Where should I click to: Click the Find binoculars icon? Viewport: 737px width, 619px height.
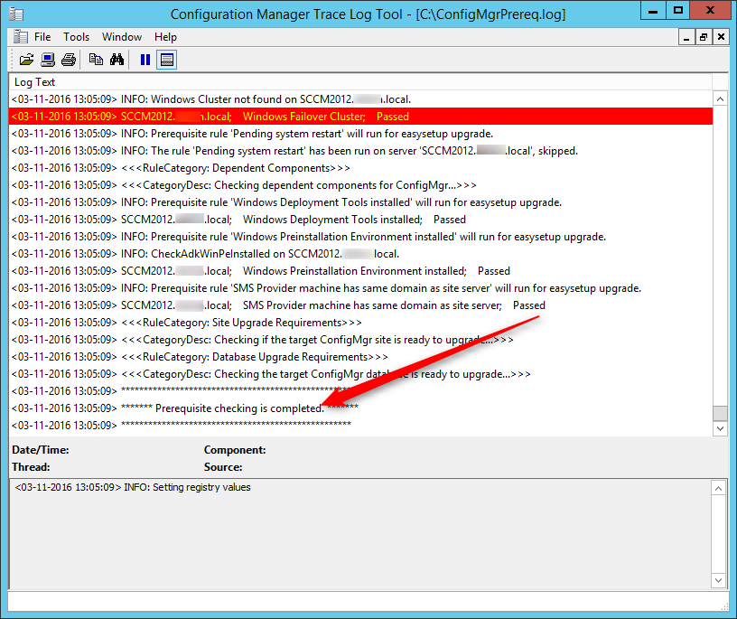coord(117,60)
